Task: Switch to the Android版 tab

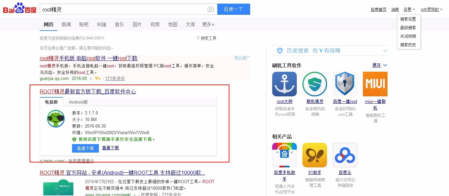Action: (78, 102)
